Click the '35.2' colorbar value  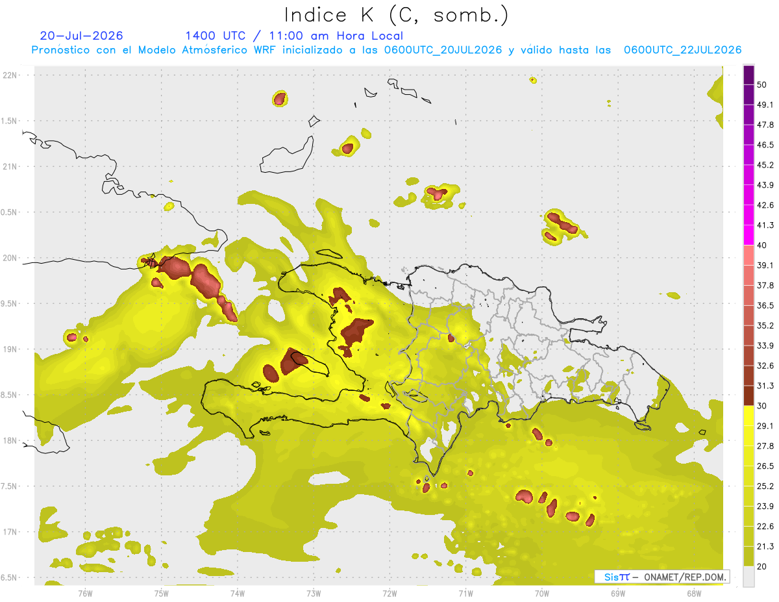point(765,325)
